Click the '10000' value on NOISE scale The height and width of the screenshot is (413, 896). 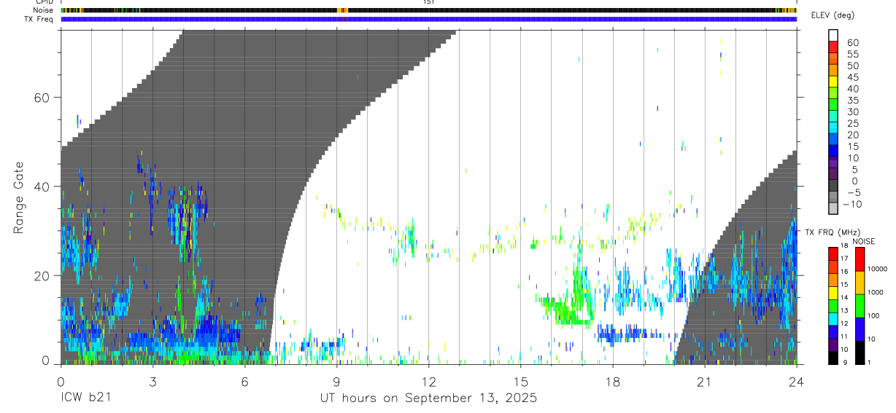[x=877, y=269]
